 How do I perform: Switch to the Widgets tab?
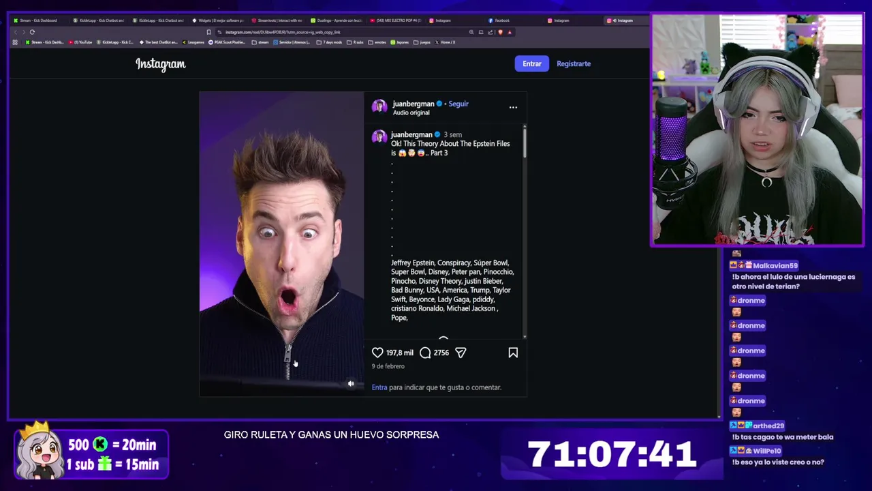(218, 20)
